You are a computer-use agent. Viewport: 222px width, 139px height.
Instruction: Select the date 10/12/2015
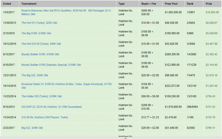pos(10,44)
